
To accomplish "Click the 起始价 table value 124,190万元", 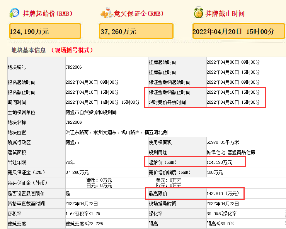I will point(220,162).
